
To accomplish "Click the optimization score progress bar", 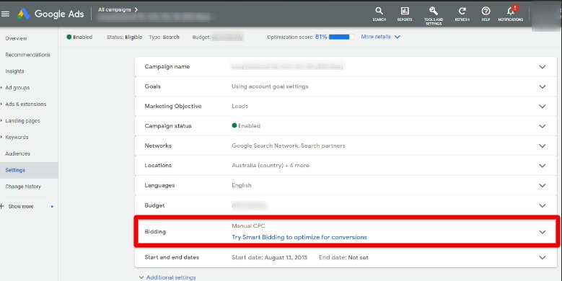I will pyautogui.click(x=341, y=37).
